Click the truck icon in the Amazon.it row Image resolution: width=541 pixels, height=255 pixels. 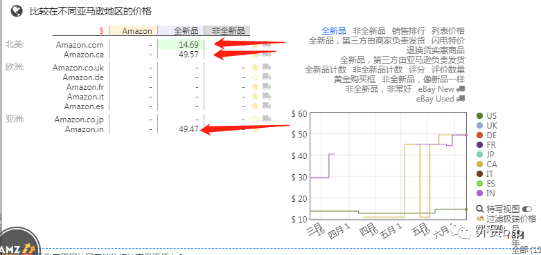point(267,96)
